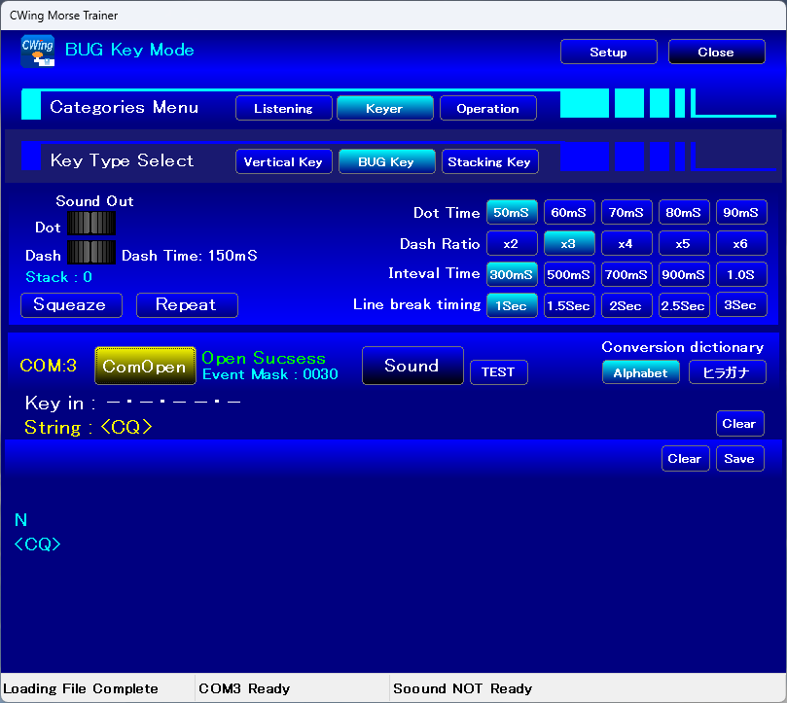787x703 pixels.
Task: Choose the Vertical Key type
Action: [283, 161]
